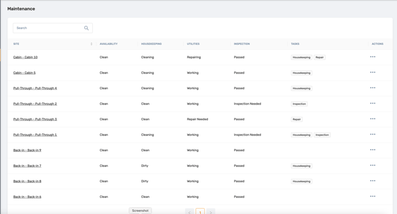Image resolution: width=397 pixels, height=214 pixels.
Task: Click Housekeeping task tag in Cabin 5 row
Action: point(301,73)
